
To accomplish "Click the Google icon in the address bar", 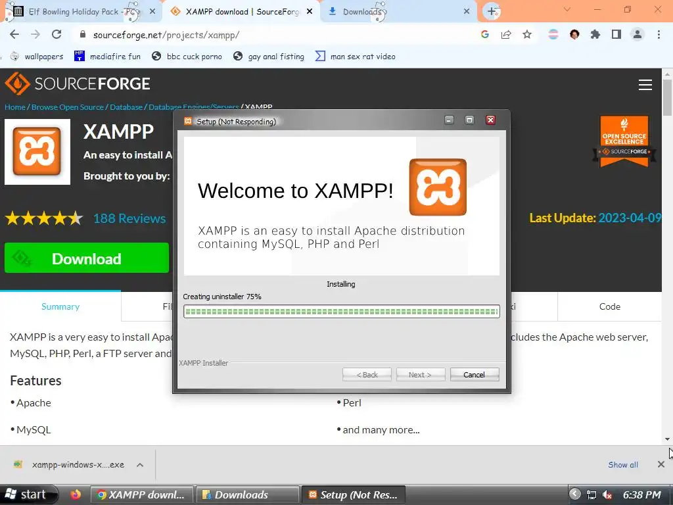I will [485, 34].
